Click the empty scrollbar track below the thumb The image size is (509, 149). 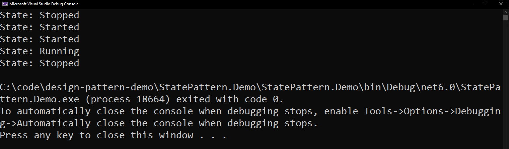click(x=506, y=83)
